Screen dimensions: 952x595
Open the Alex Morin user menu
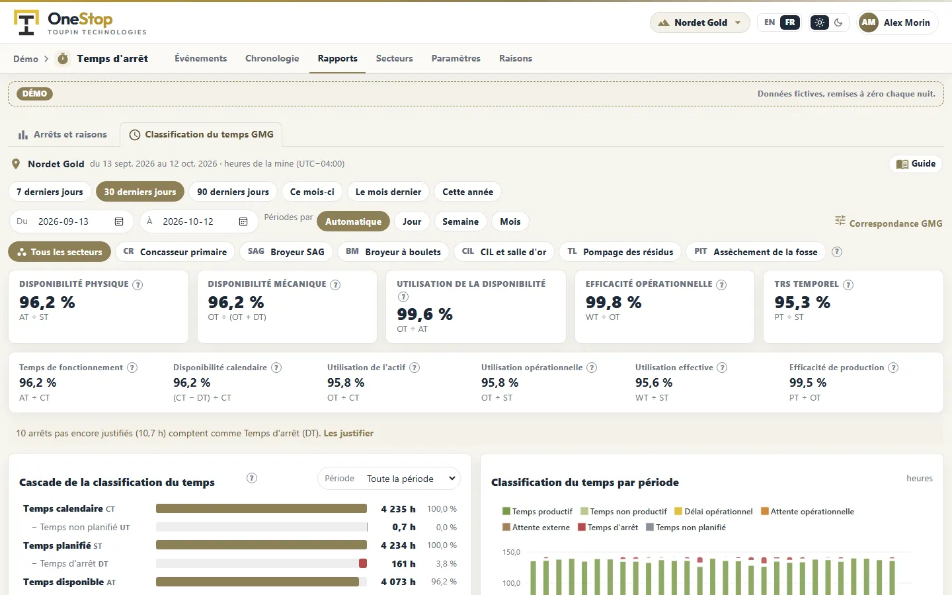coord(898,22)
